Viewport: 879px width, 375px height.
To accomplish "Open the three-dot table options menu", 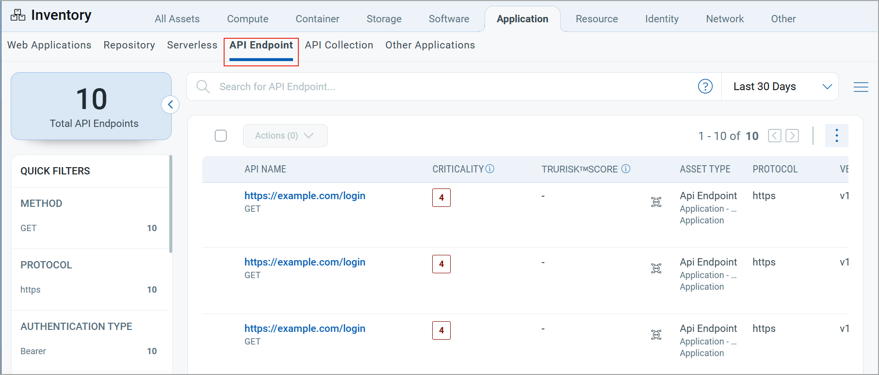I will click(x=837, y=136).
